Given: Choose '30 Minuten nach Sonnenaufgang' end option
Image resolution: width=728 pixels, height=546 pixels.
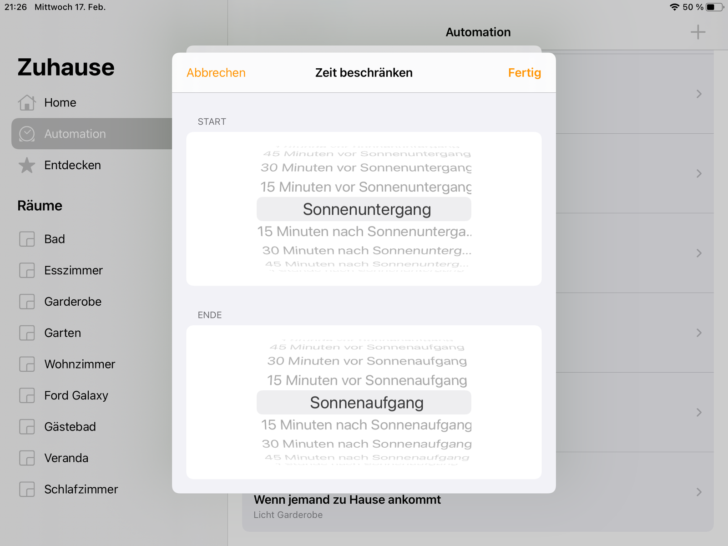Looking at the screenshot, I should pos(366,444).
